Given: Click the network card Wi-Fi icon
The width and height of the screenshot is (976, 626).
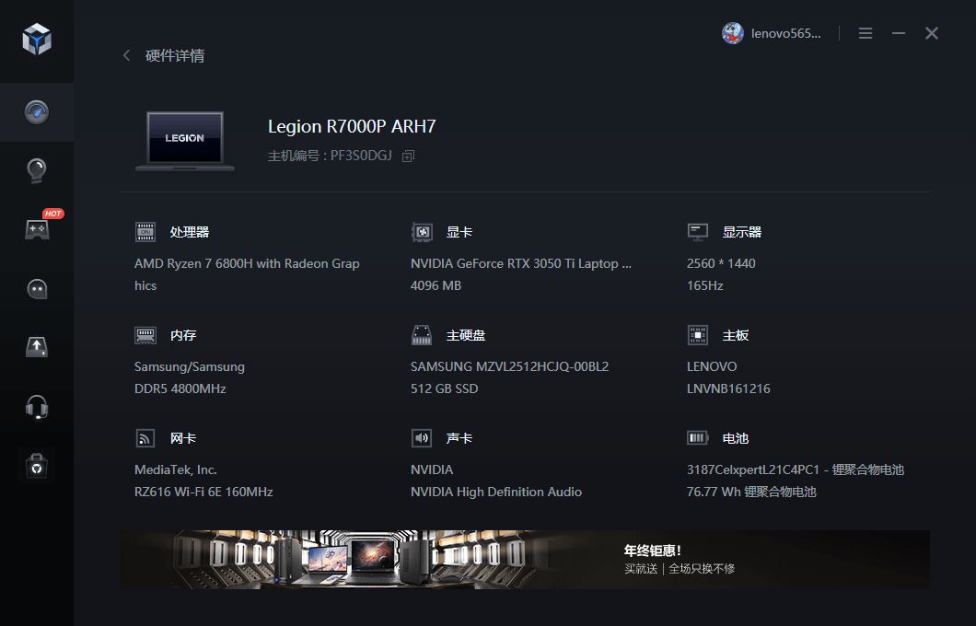Looking at the screenshot, I should [x=145, y=438].
